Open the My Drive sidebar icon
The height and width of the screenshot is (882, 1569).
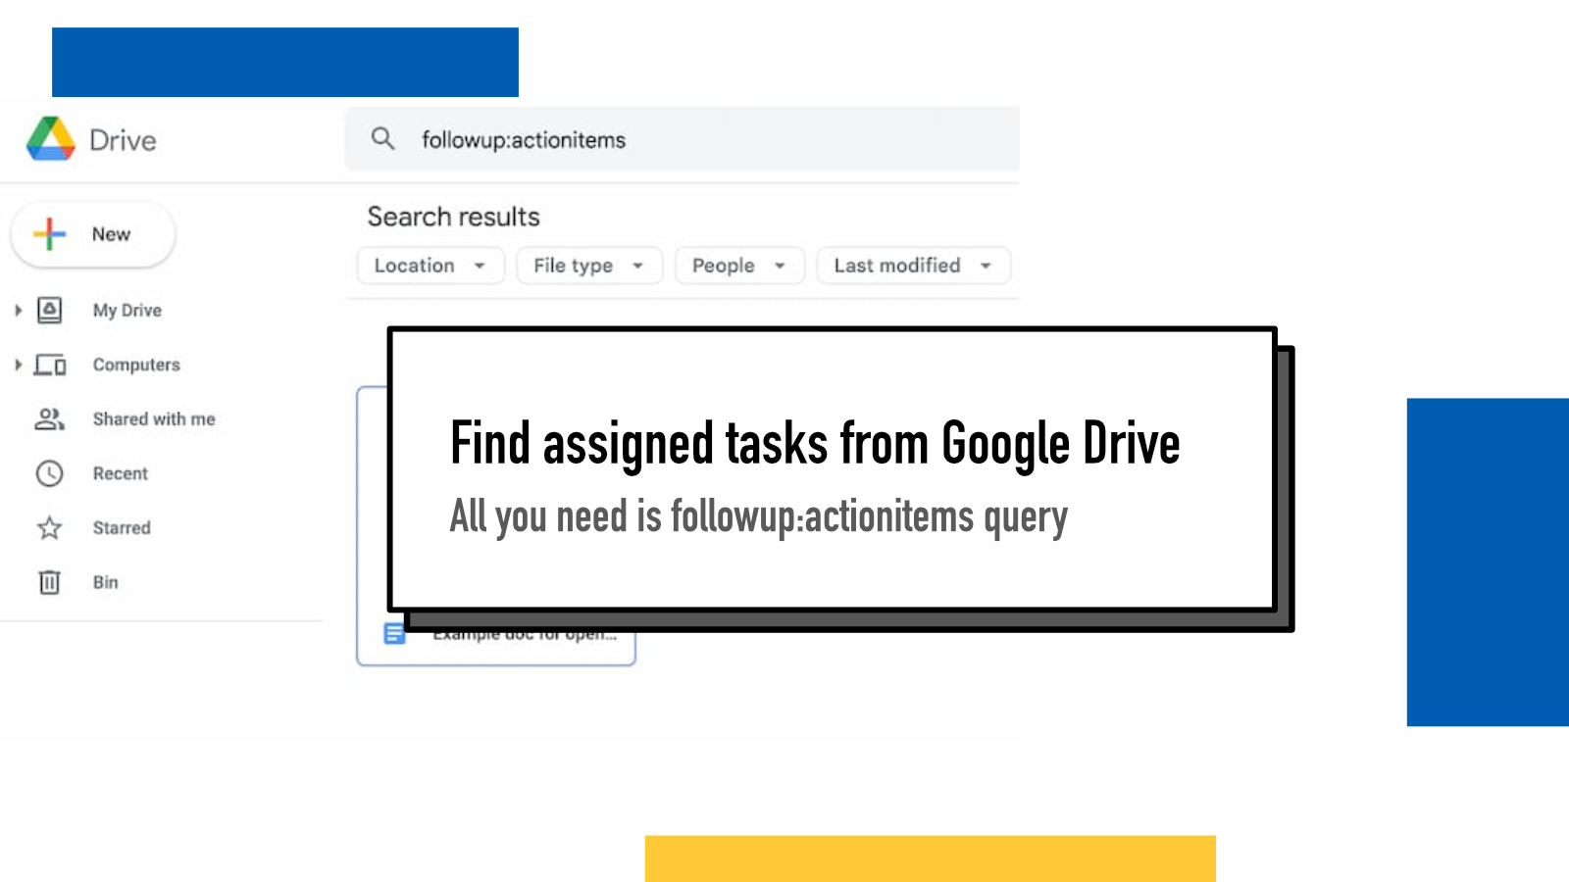[x=49, y=310]
